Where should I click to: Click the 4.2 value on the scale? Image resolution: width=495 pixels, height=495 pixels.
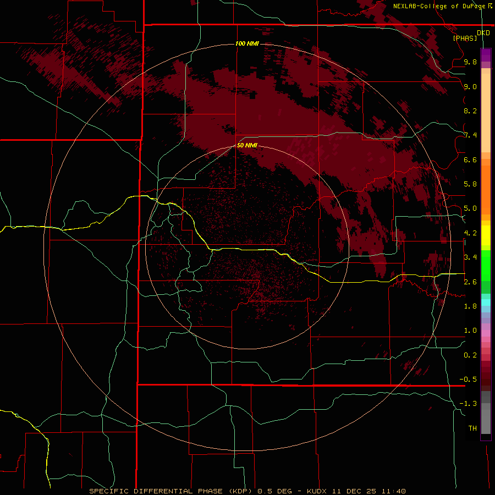click(470, 233)
